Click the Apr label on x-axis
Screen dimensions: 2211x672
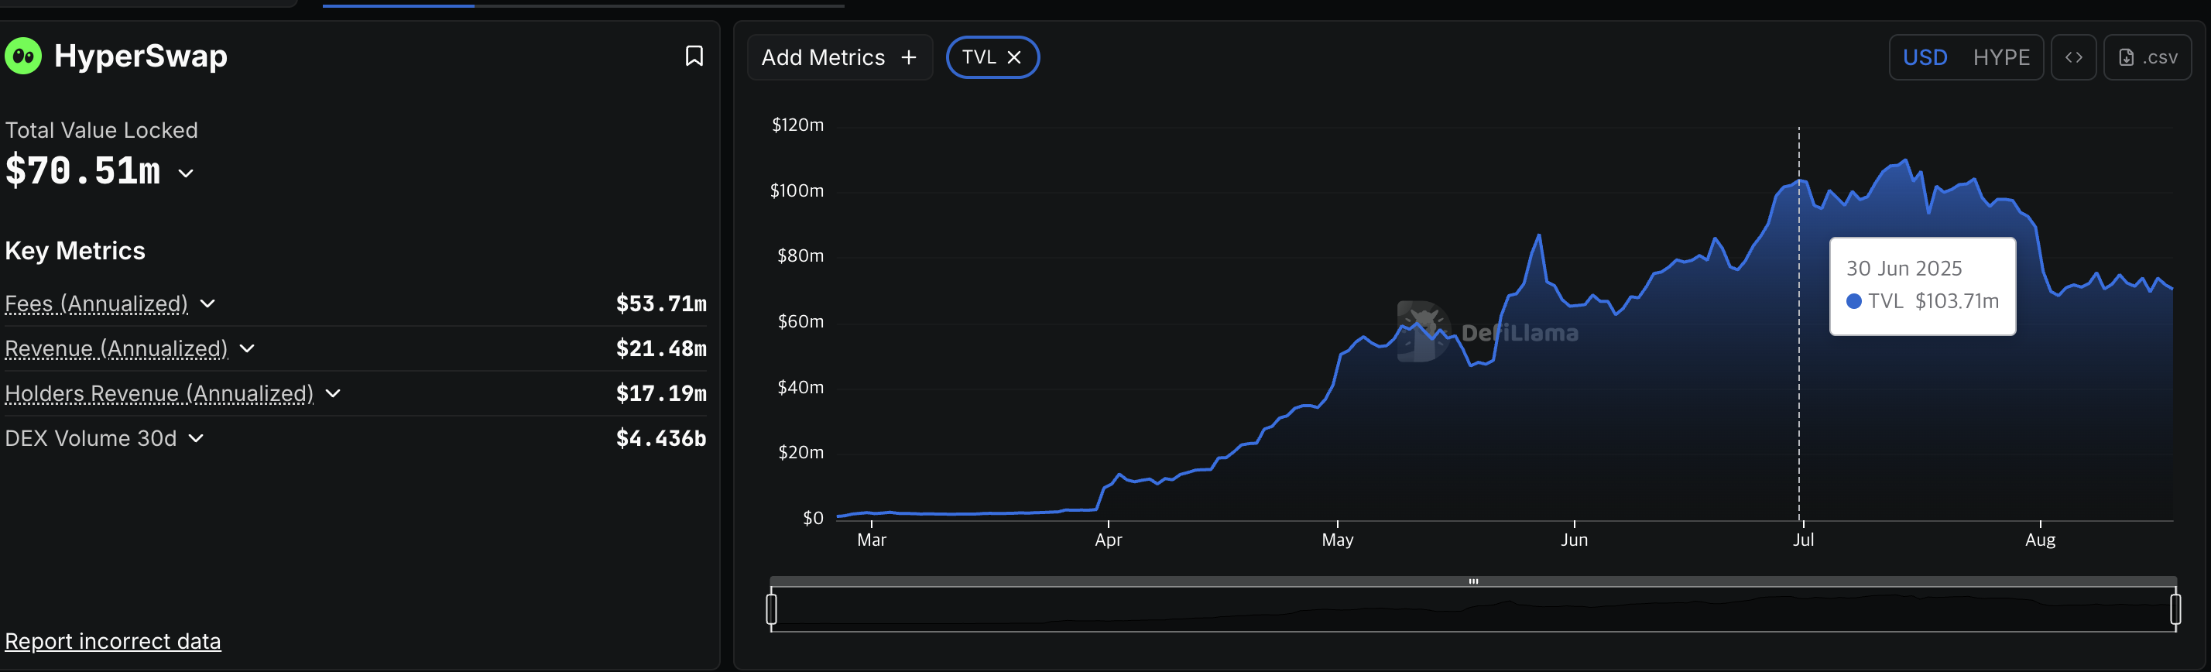click(x=1108, y=540)
